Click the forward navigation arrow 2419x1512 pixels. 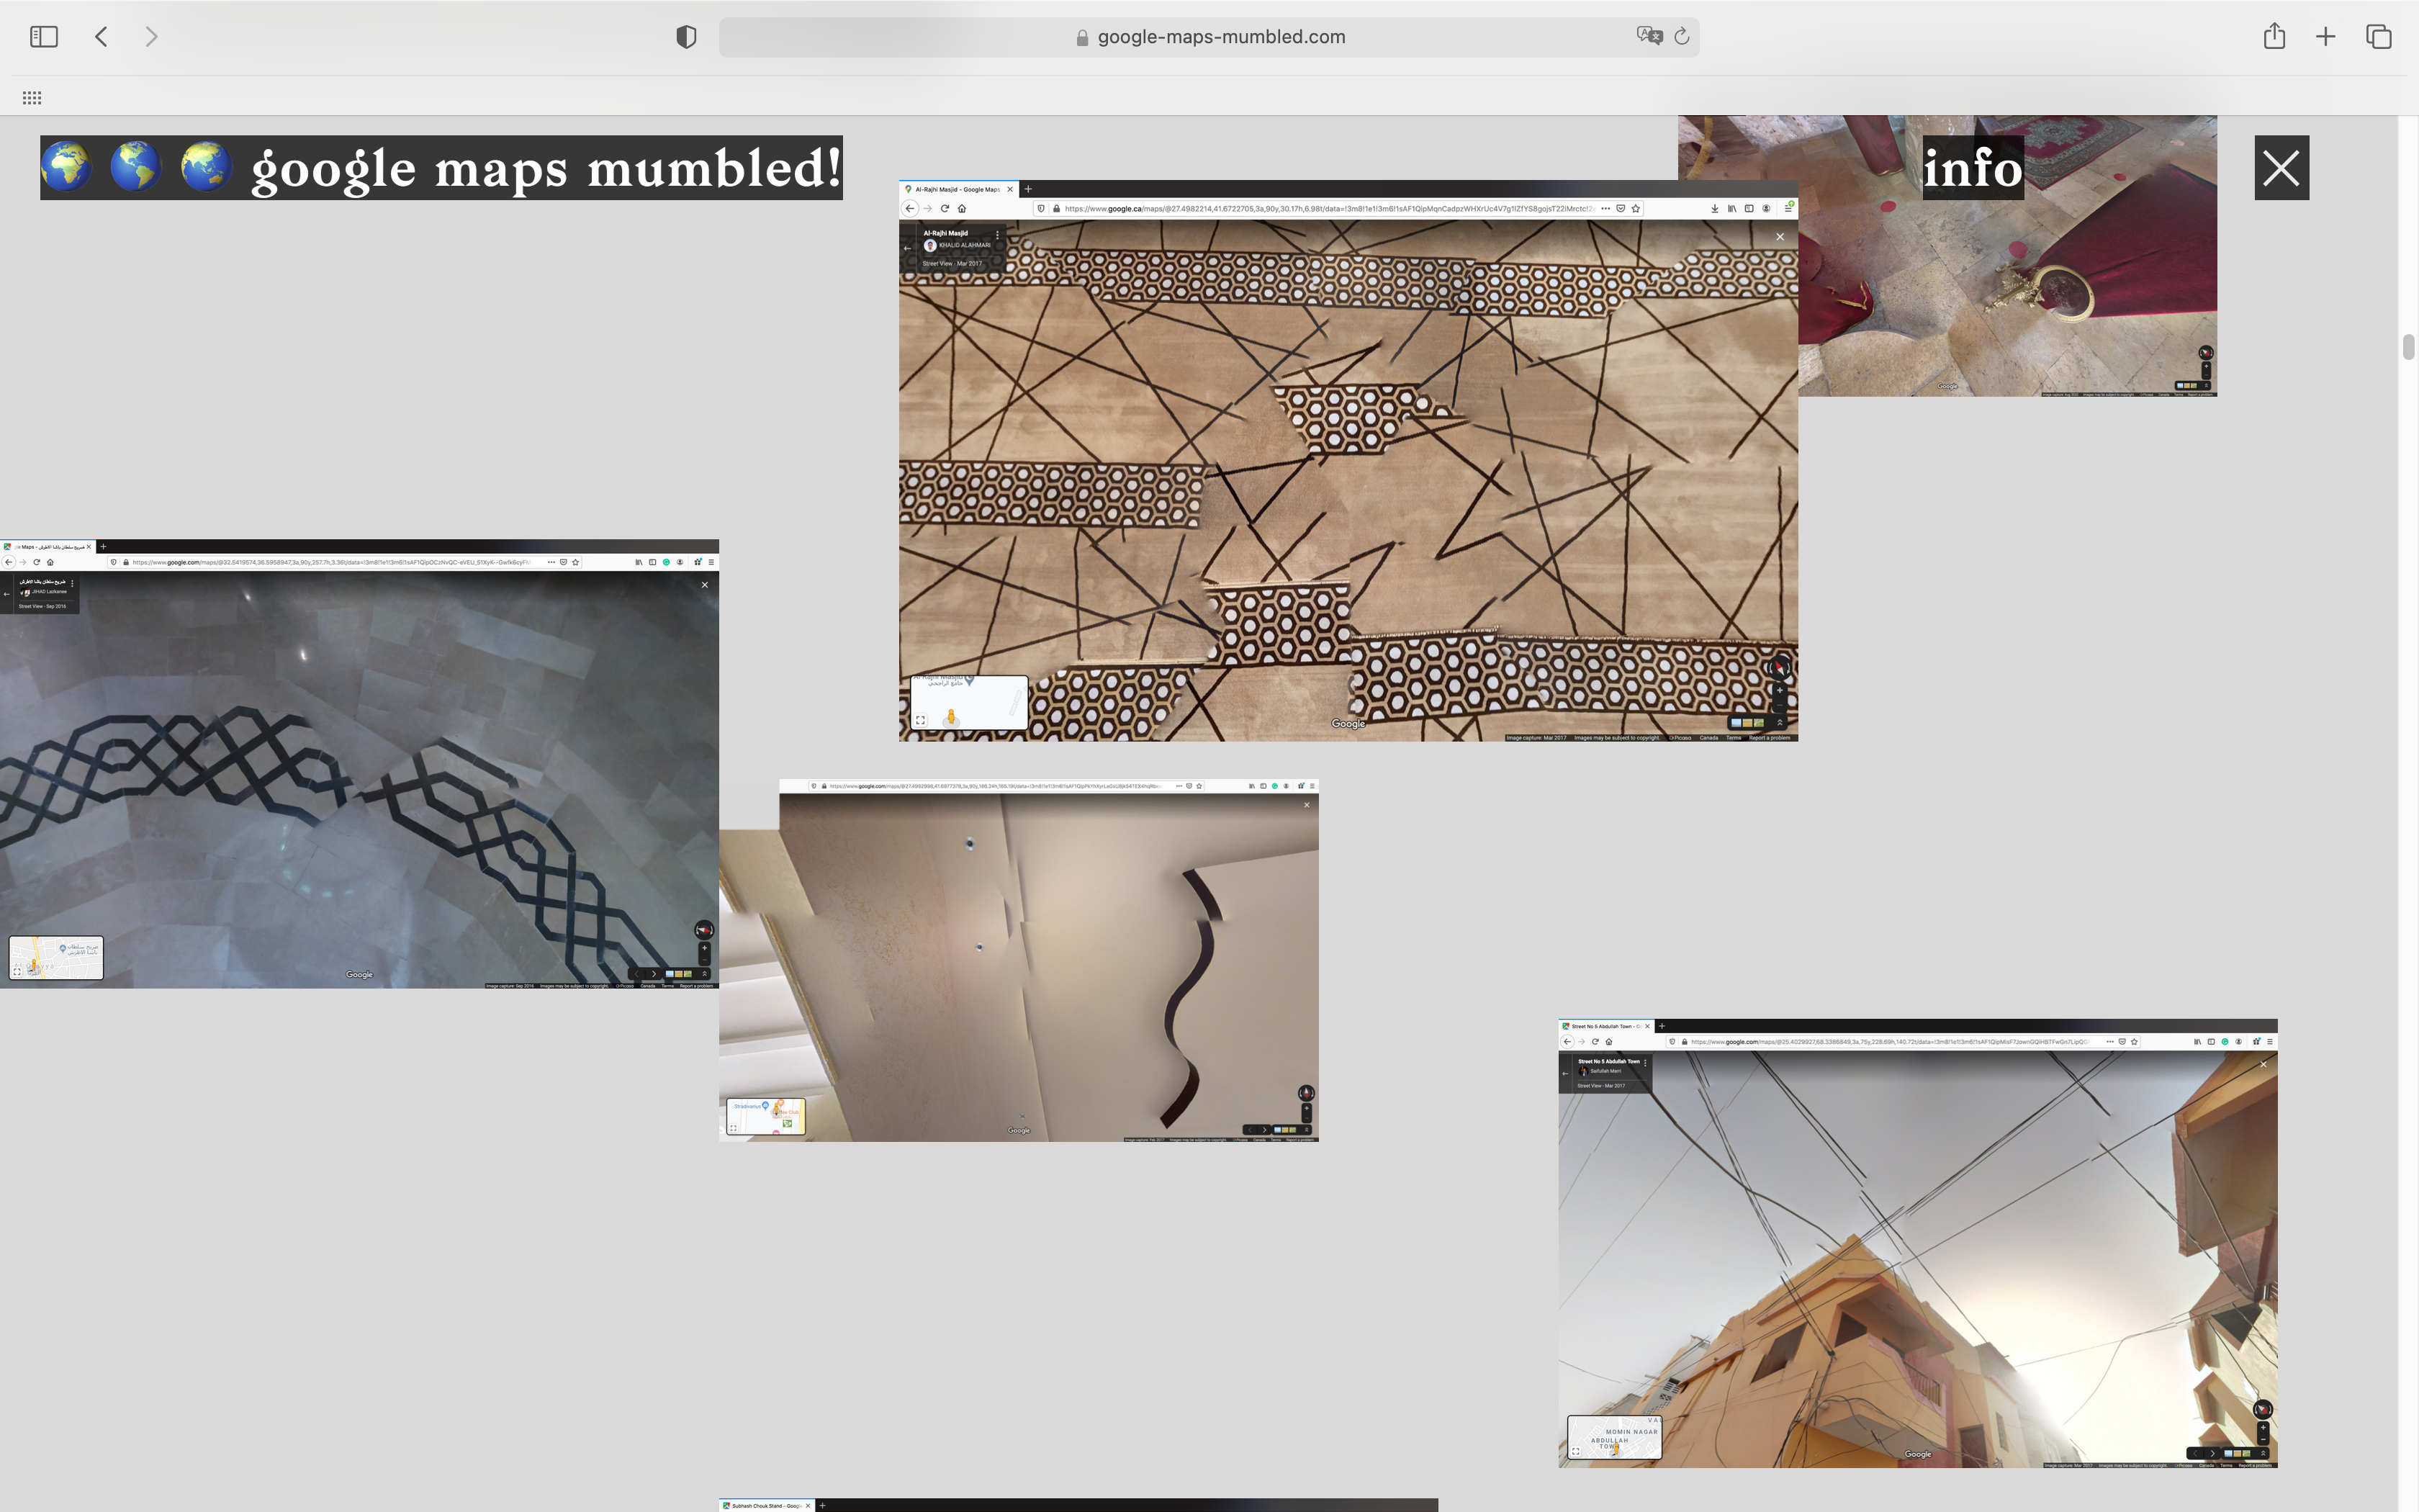151,37
